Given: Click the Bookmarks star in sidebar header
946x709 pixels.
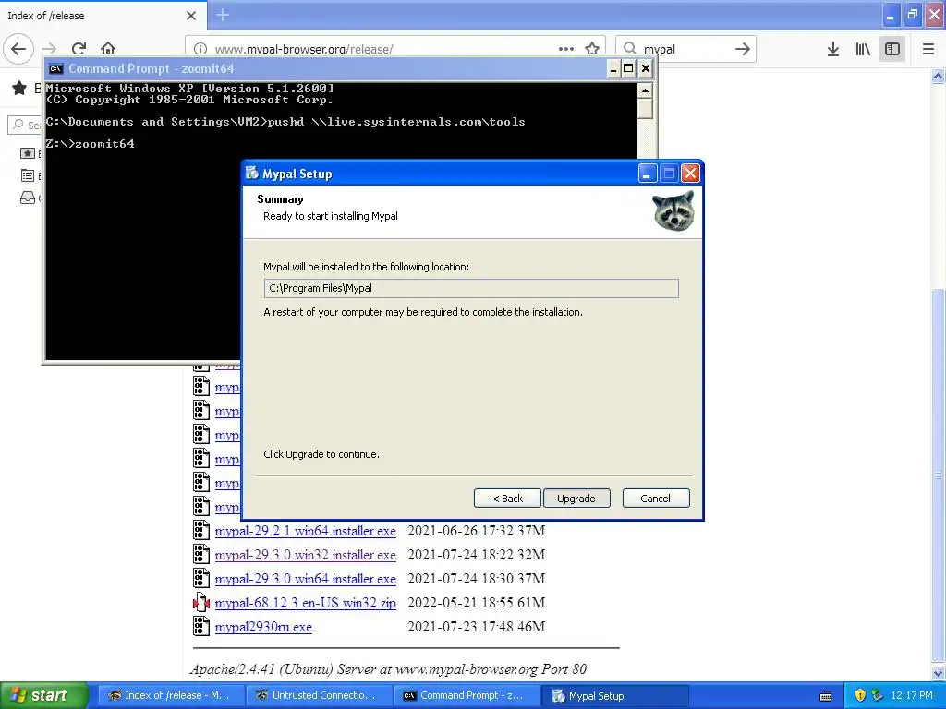Looking at the screenshot, I should pyautogui.click(x=19, y=88).
